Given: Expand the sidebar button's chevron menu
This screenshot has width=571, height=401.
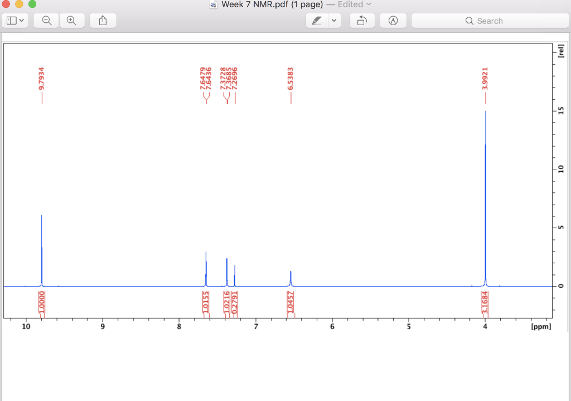Looking at the screenshot, I should (x=21, y=20).
